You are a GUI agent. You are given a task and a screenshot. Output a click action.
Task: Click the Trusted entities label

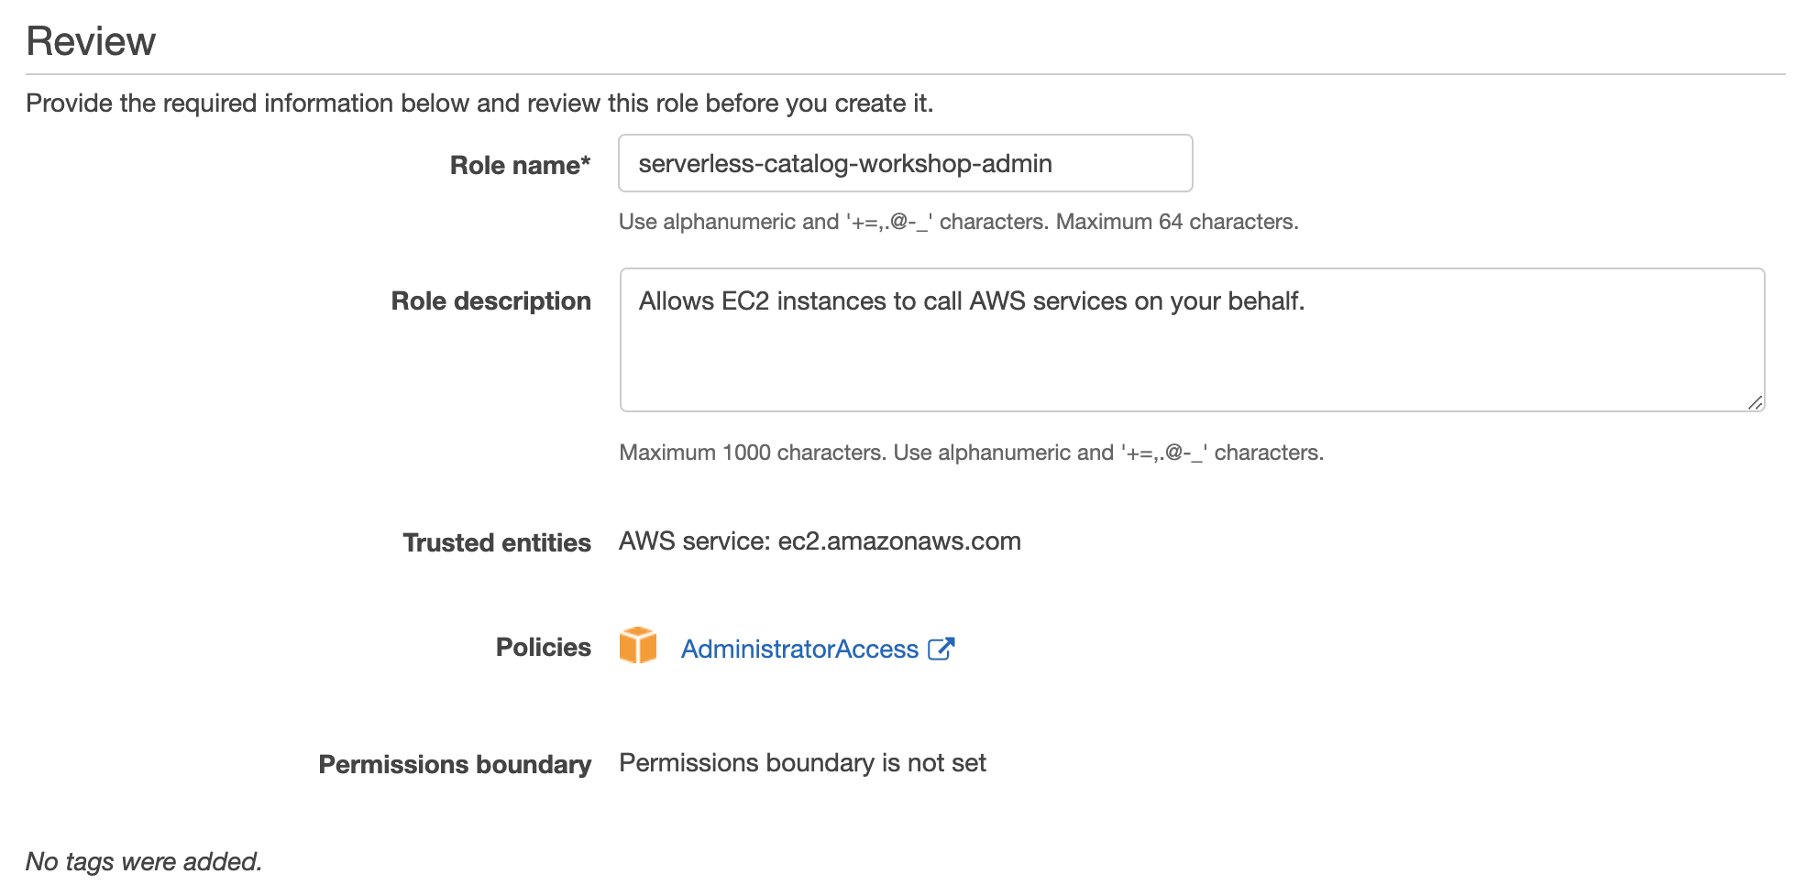point(497,542)
